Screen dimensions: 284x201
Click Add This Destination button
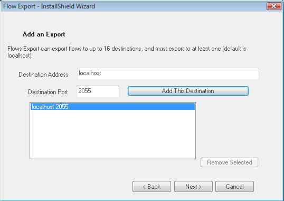click(188, 91)
